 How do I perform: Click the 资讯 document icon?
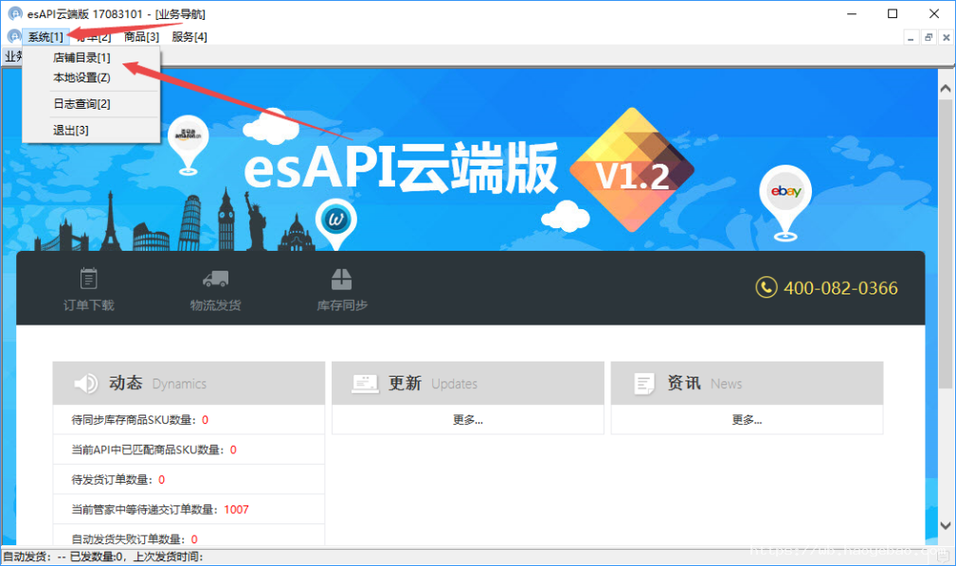644,384
